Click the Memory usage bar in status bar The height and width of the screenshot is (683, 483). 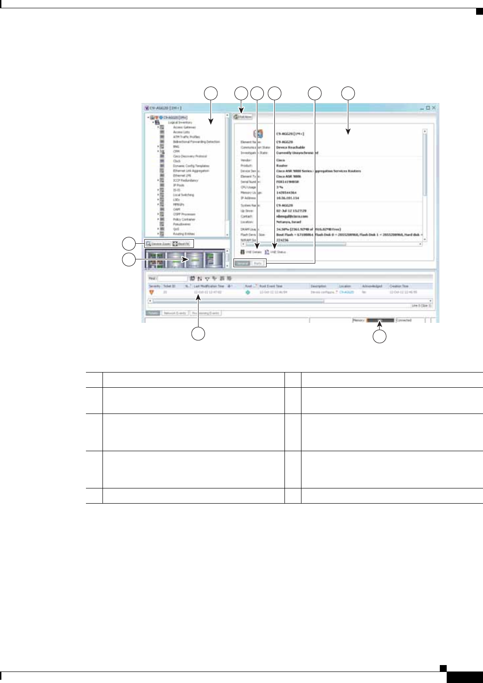click(x=380, y=320)
